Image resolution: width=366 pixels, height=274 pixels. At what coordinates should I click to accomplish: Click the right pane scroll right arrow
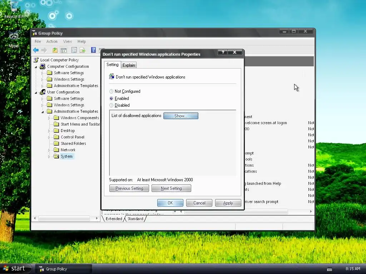(x=311, y=211)
